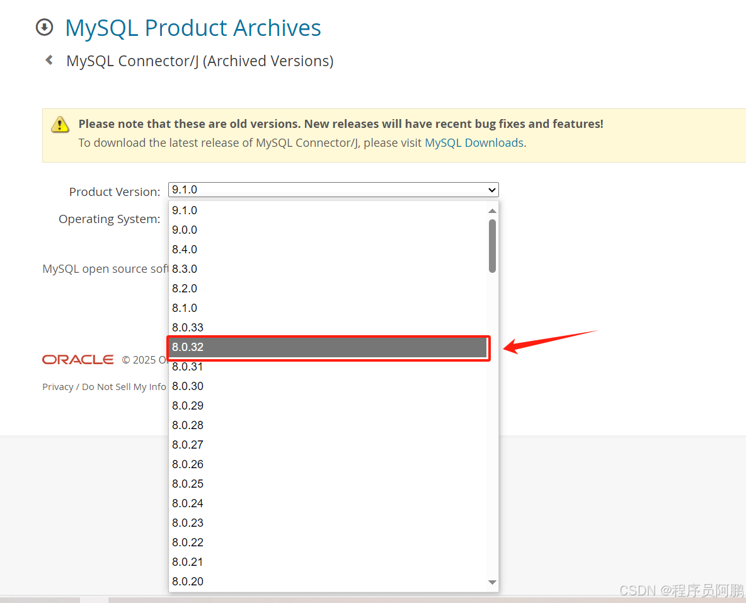Screen dimensions: 746x603
Task: Select version 8.0.25 from the list
Action: (x=328, y=484)
